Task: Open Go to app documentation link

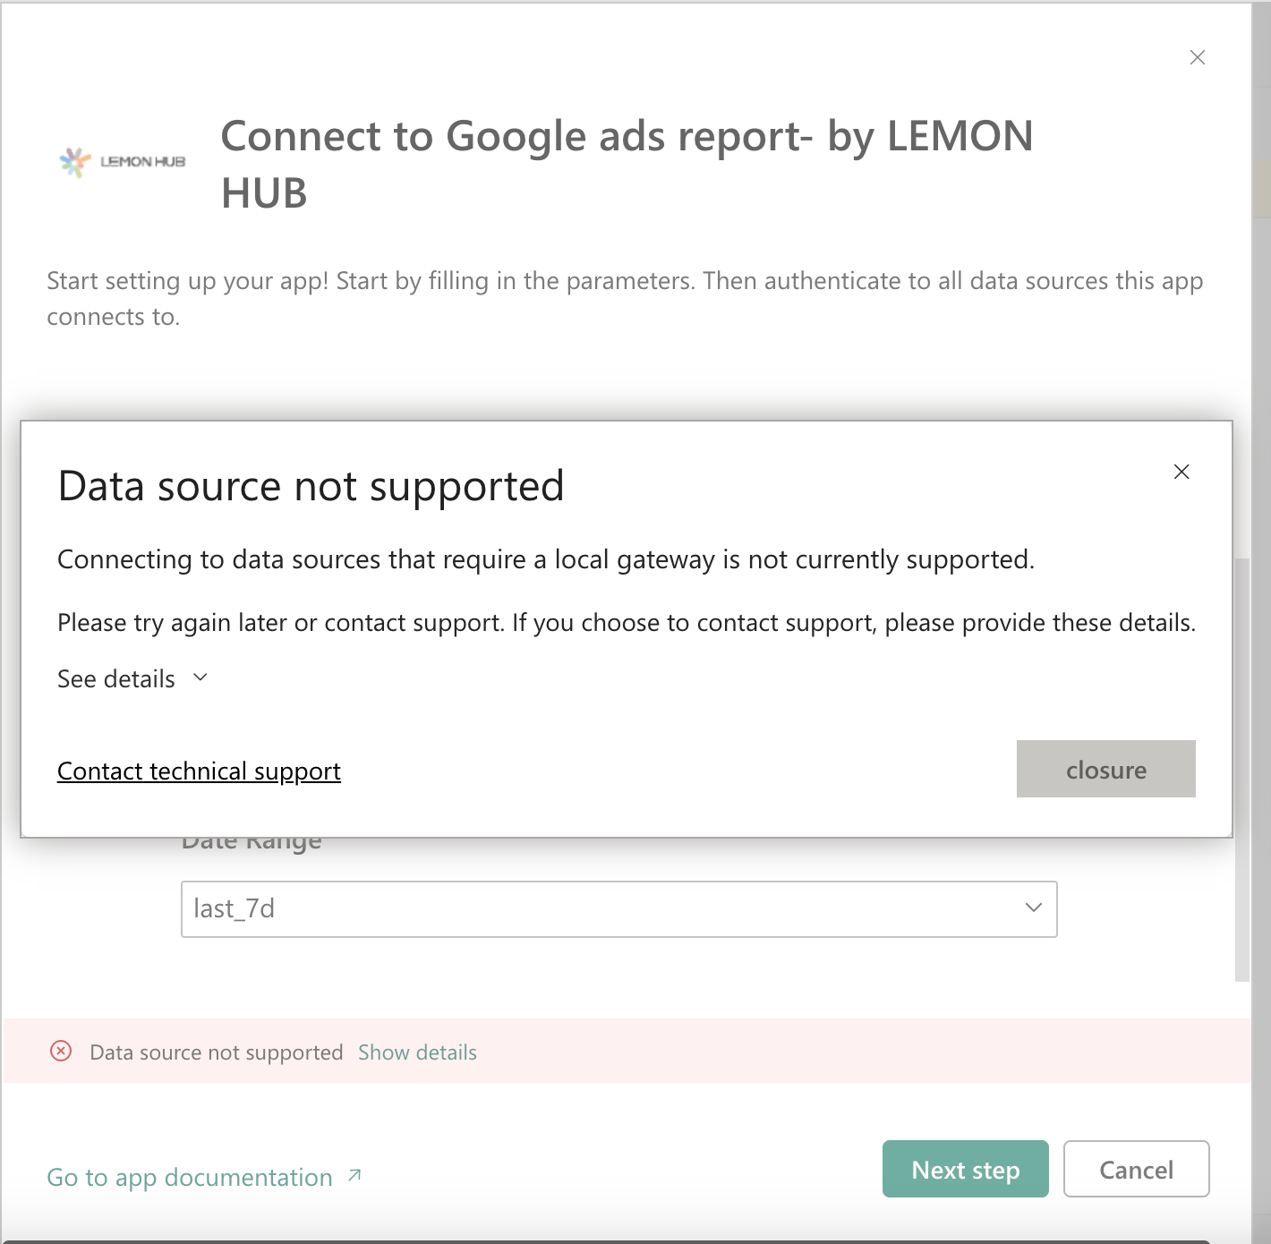Action: point(190,1178)
